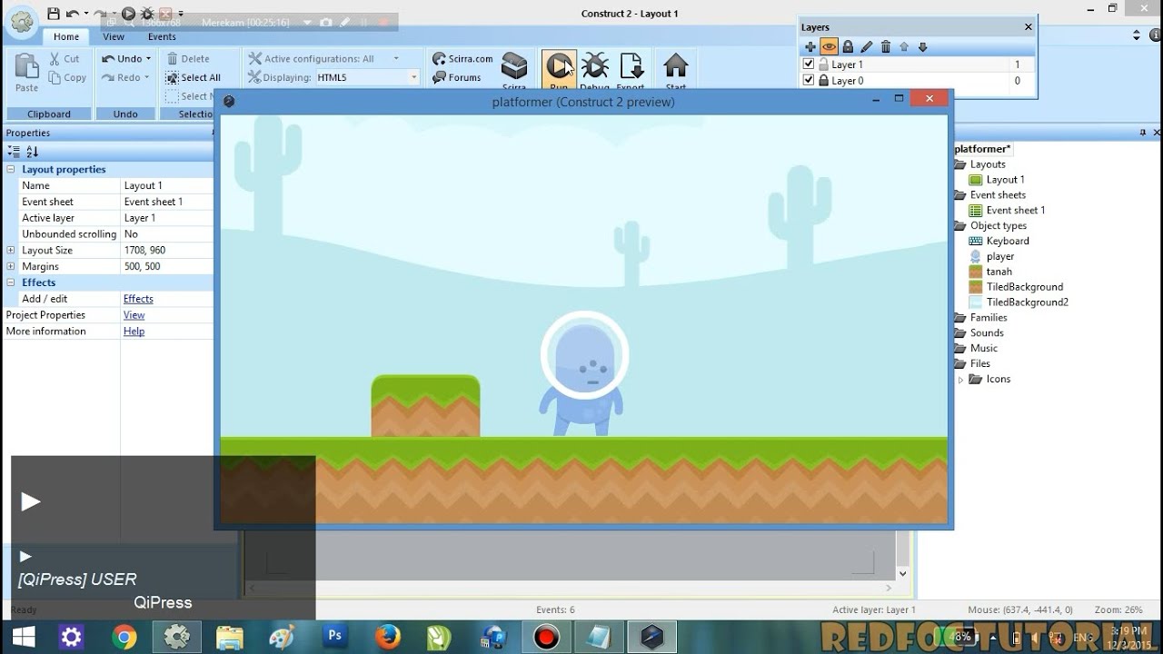Click the Unbounded scrolling value field
Screen dimensions: 1163x654
[167, 234]
